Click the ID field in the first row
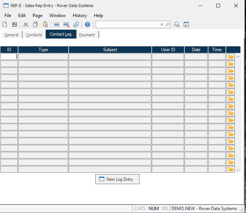The width and height of the screenshot is (246, 213). pyautogui.click(x=9, y=57)
